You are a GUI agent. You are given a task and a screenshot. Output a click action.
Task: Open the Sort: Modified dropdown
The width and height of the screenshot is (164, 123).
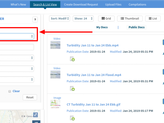60,18
